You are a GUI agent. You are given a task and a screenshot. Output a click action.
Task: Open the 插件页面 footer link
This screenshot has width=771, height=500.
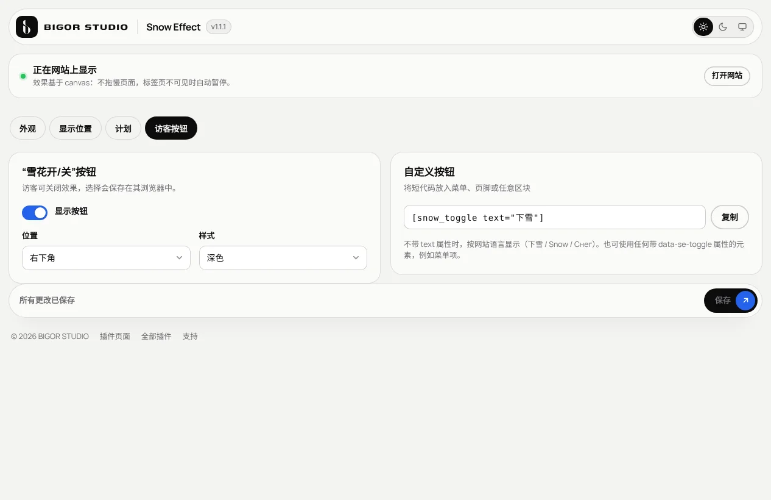point(115,337)
